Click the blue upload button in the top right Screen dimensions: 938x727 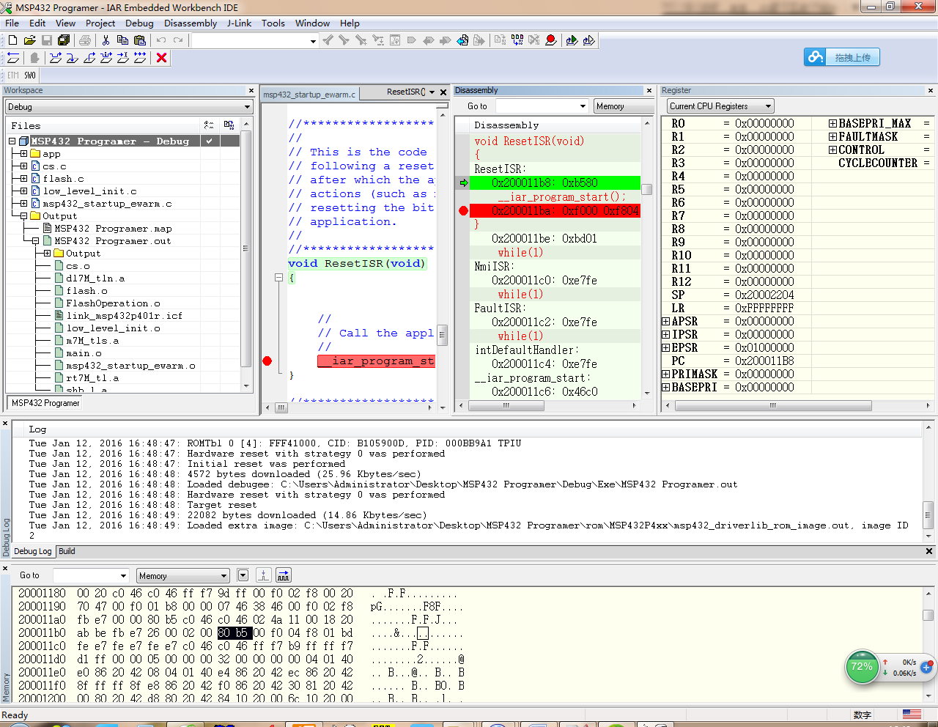(x=841, y=57)
